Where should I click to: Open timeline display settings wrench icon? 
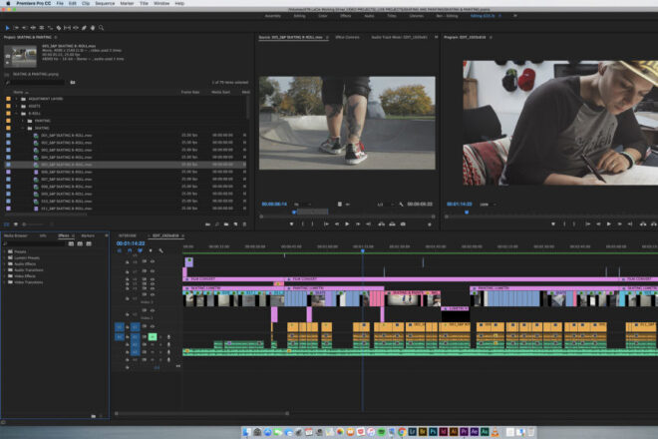tap(161, 250)
